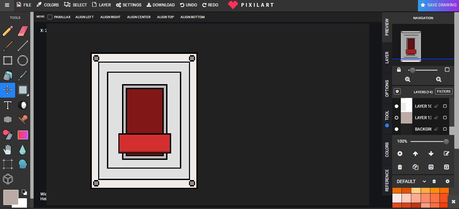Check the square box on Background layer

[x=445, y=129]
